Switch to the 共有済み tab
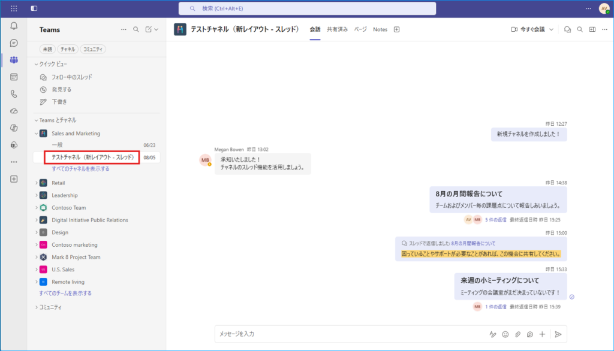This screenshot has height=351, width=614. (x=337, y=29)
